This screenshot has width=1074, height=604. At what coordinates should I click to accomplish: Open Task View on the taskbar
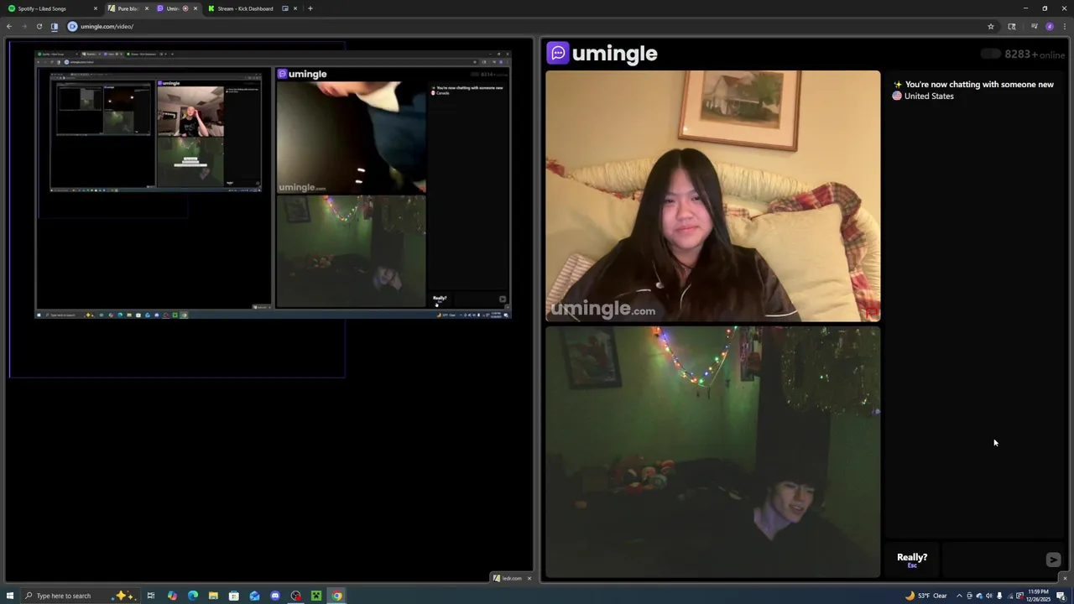point(151,596)
